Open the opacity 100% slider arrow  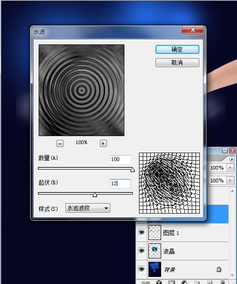(x=230, y=168)
